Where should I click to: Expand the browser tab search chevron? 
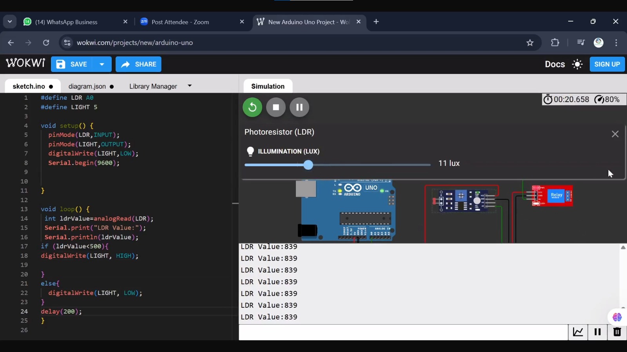(x=10, y=22)
